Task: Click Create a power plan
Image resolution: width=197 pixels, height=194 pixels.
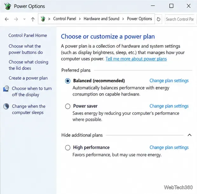Action: coord(28,78)
